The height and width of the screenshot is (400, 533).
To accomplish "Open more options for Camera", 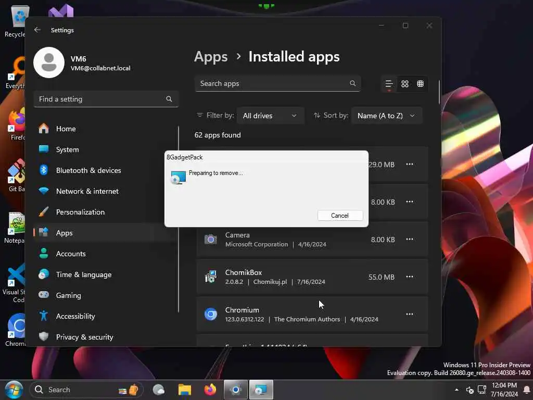I will [x=410, y=239].
